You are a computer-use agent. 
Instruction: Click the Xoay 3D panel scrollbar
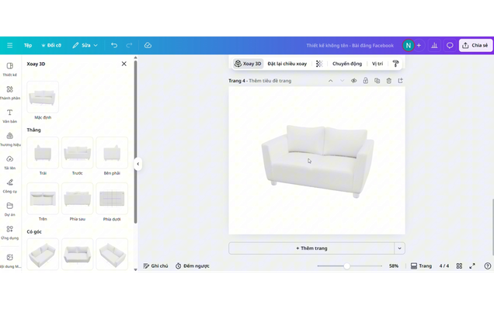[x=135, y=142]
